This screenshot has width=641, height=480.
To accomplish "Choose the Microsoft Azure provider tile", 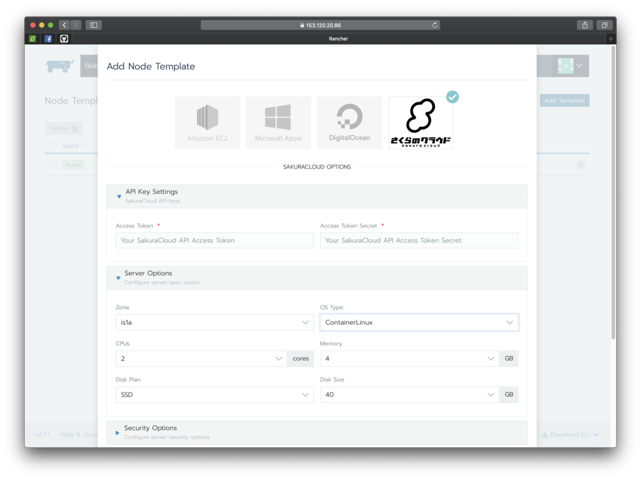I will click(279, 122).
